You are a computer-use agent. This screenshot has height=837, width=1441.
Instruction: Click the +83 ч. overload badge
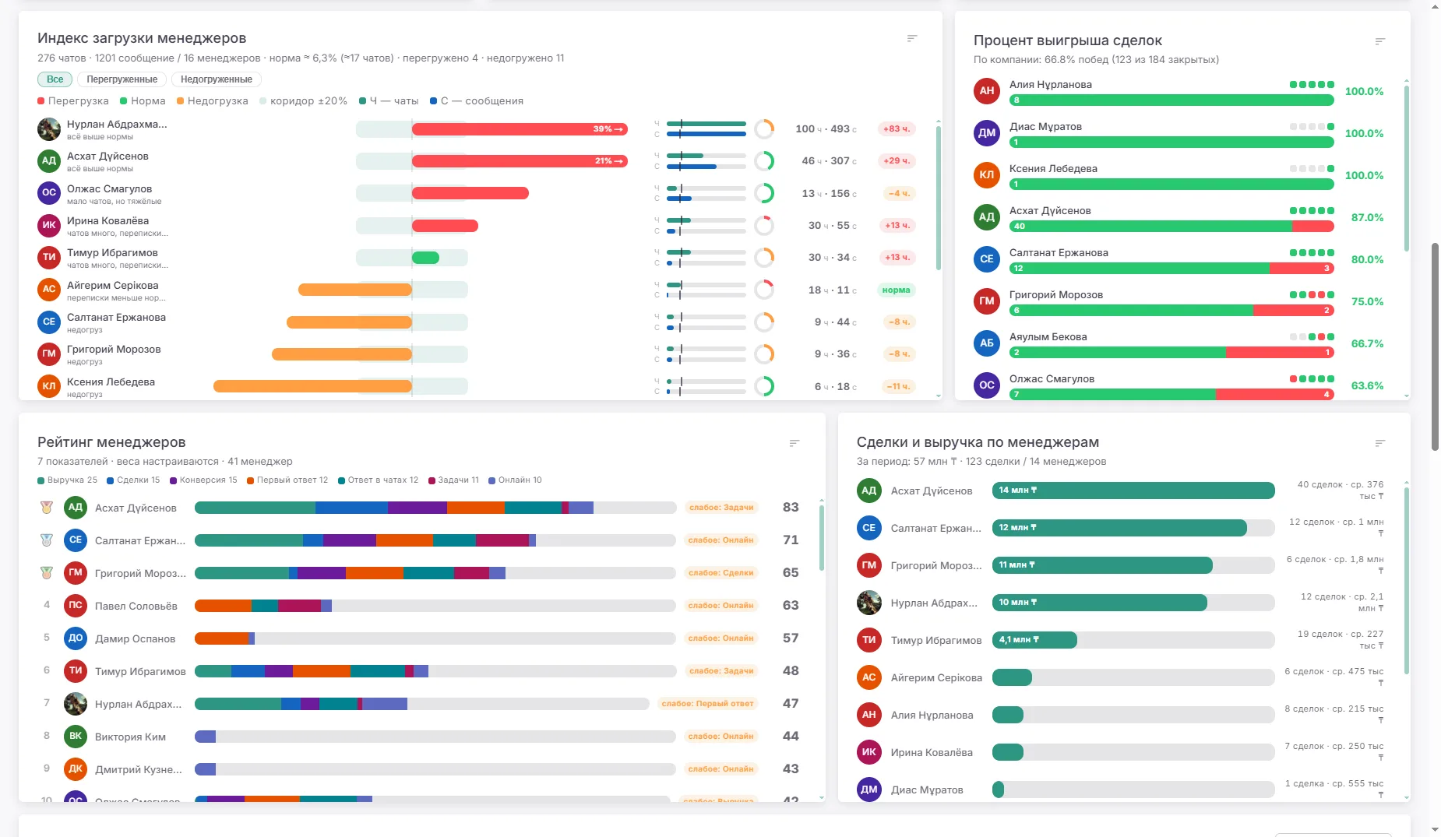tap(897, 129)
